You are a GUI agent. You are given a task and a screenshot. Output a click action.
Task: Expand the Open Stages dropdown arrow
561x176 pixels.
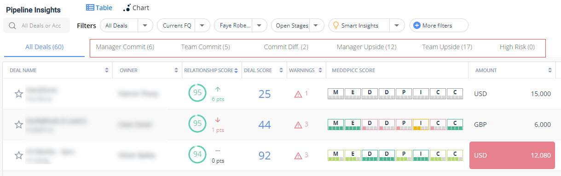[x=316, y=26]
